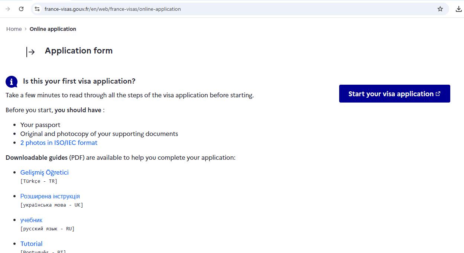Download the учебник Russian guide

[x=31, y=220]
